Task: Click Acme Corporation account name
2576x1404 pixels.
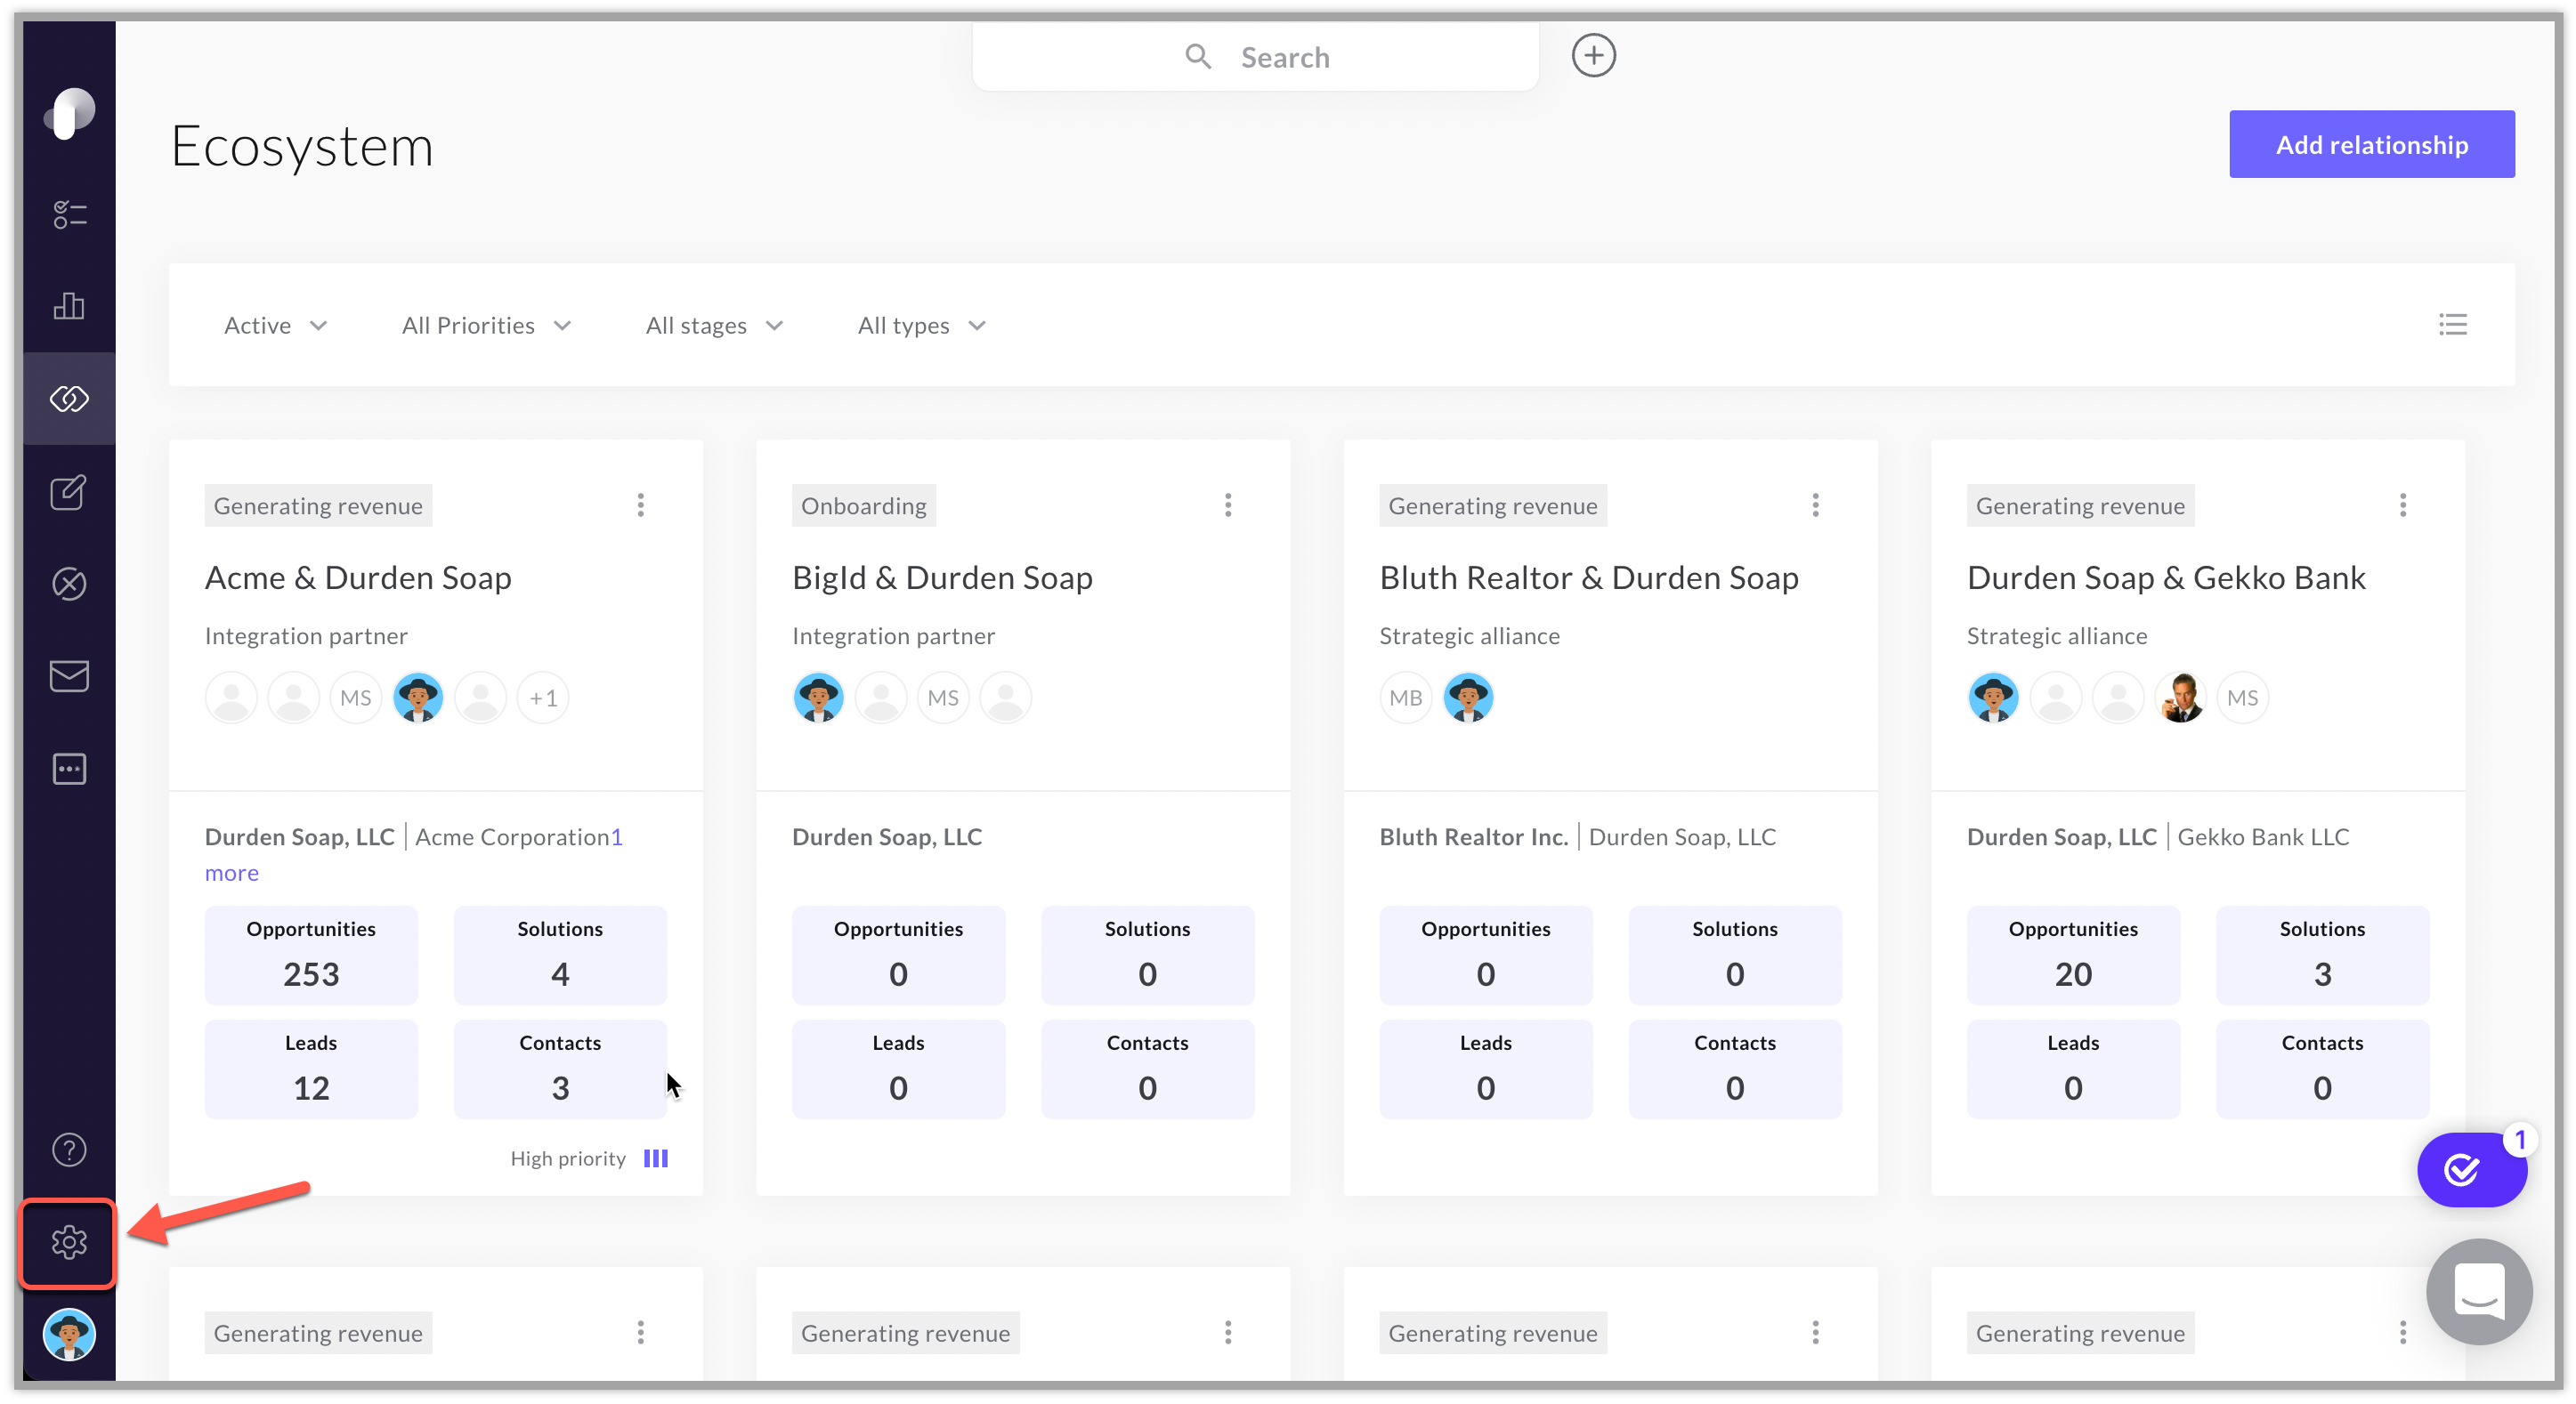Action: coord(512,836)
